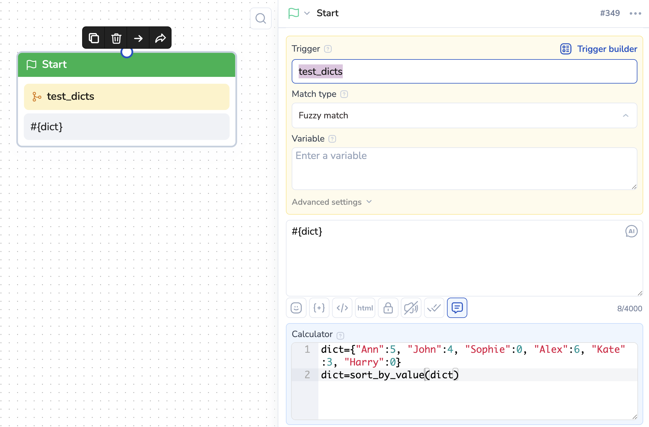The image size is (649, 427).
Task: Click the code snippet icon
Action: click(342, 308)
